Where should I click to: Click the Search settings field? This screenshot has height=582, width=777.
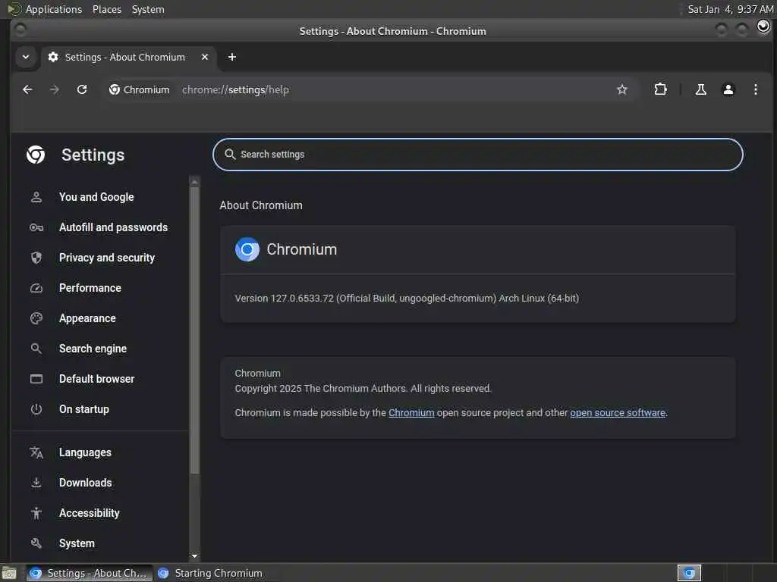pos(478,155)
